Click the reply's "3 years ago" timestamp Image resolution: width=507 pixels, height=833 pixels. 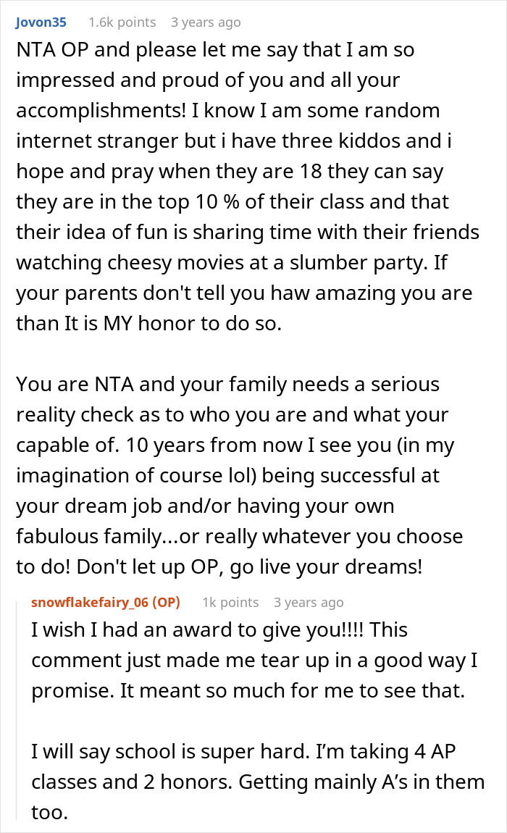point(309,602)
